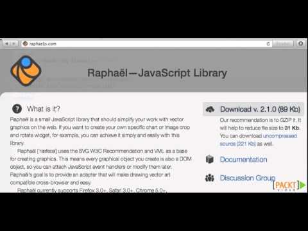Click the 31 Kb bold text
This screenshot has height=231, width=308.
point(291,128)
